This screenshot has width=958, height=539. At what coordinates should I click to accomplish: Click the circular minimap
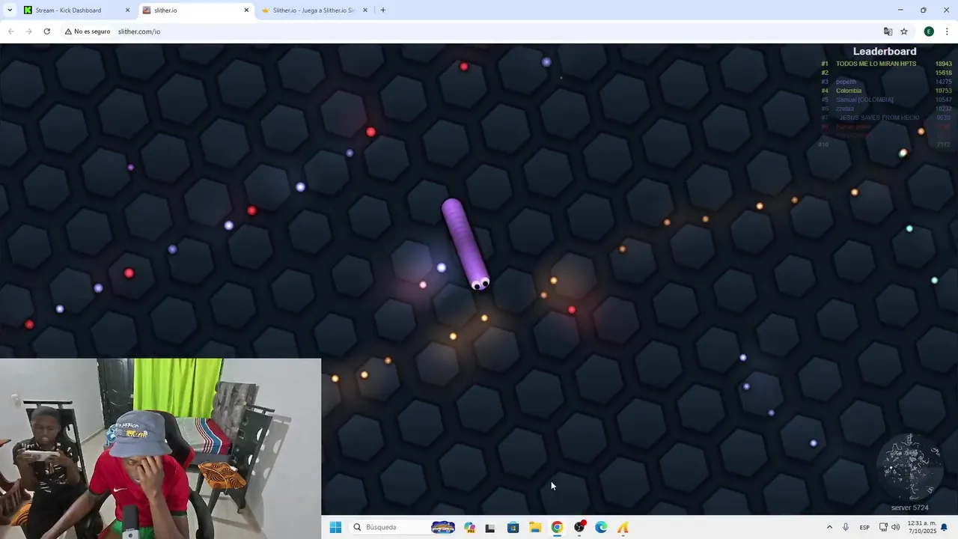910,468
